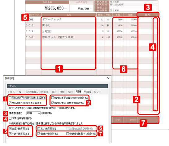This screenshot has height=146, width=169.
Task: Switch to the ロゴ tab
Action: [x=54, y=92]
